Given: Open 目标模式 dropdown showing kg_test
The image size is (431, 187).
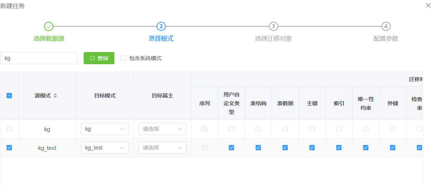Looking at the screenshot, I should tap(105, 148).
